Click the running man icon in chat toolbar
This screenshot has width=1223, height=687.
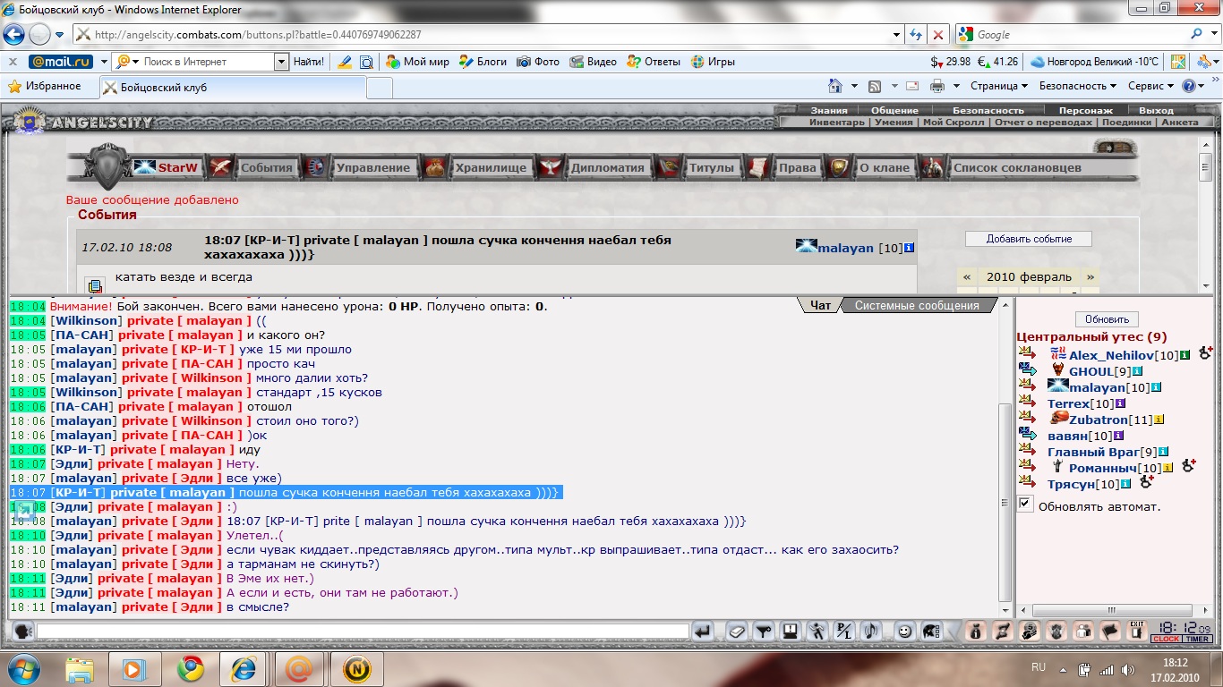tap(817, 632)
